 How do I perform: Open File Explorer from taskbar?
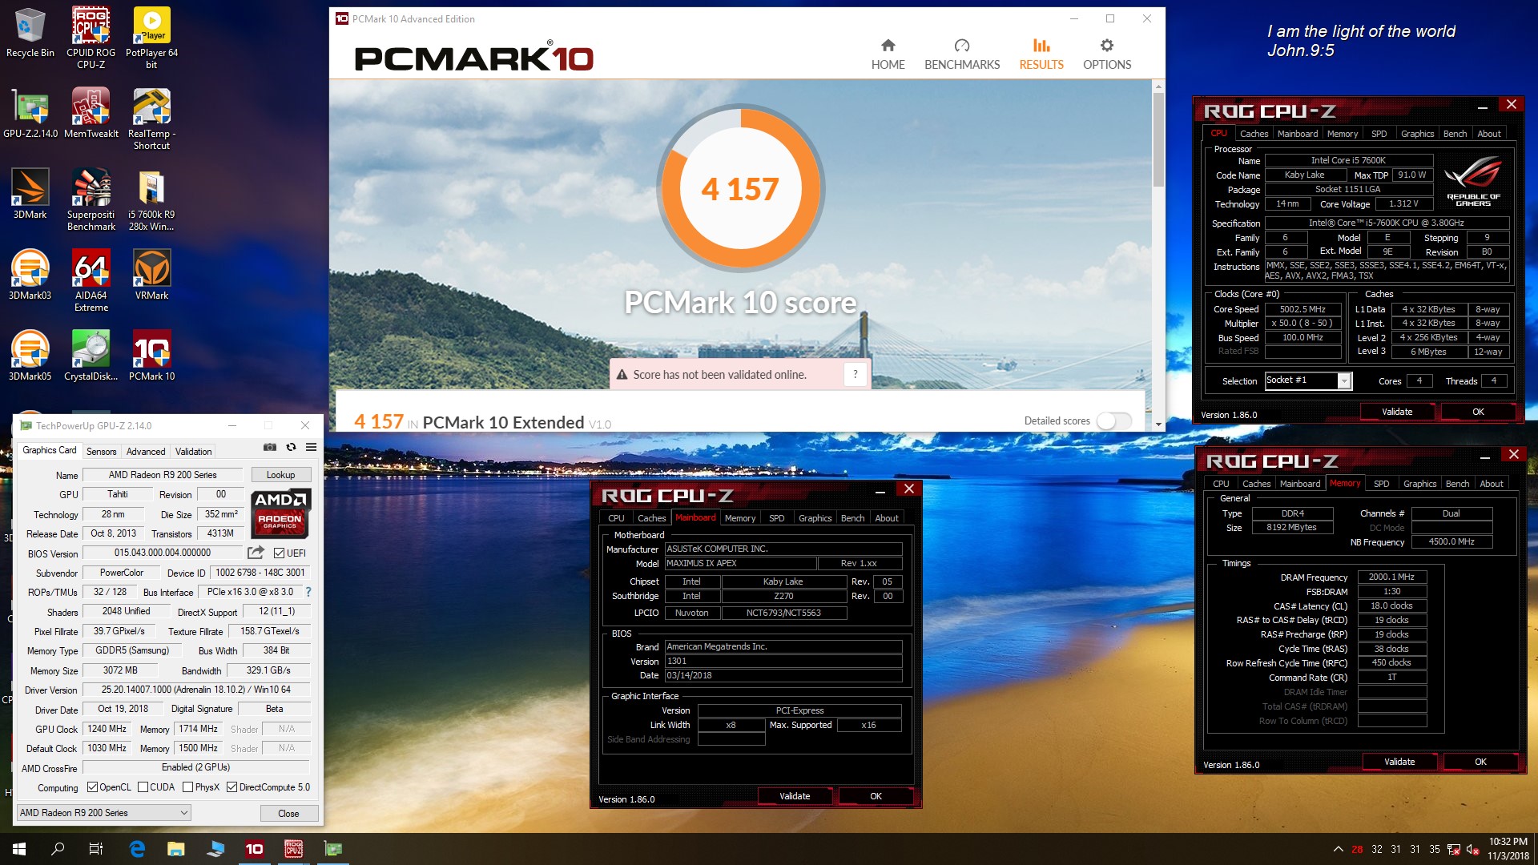pos(176,849)
